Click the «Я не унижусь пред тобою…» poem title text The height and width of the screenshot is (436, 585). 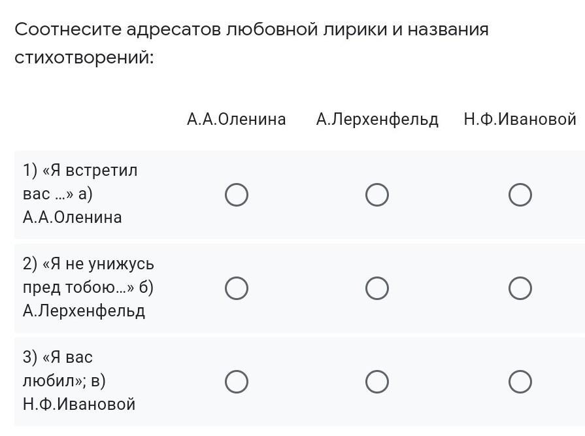tap(88, 276)
